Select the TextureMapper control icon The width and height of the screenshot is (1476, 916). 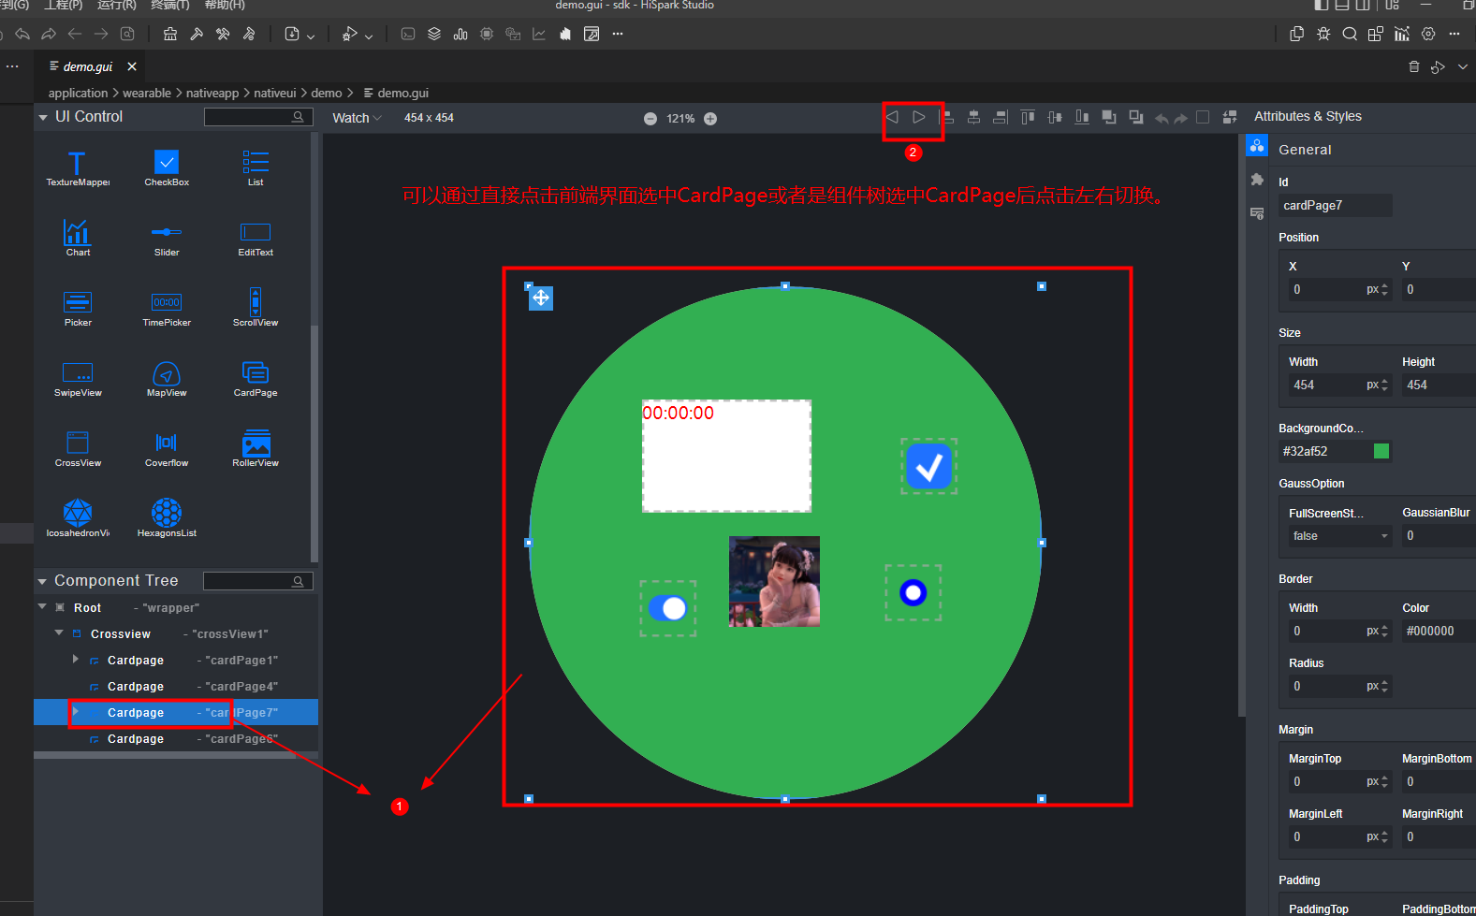pos(78,164)
